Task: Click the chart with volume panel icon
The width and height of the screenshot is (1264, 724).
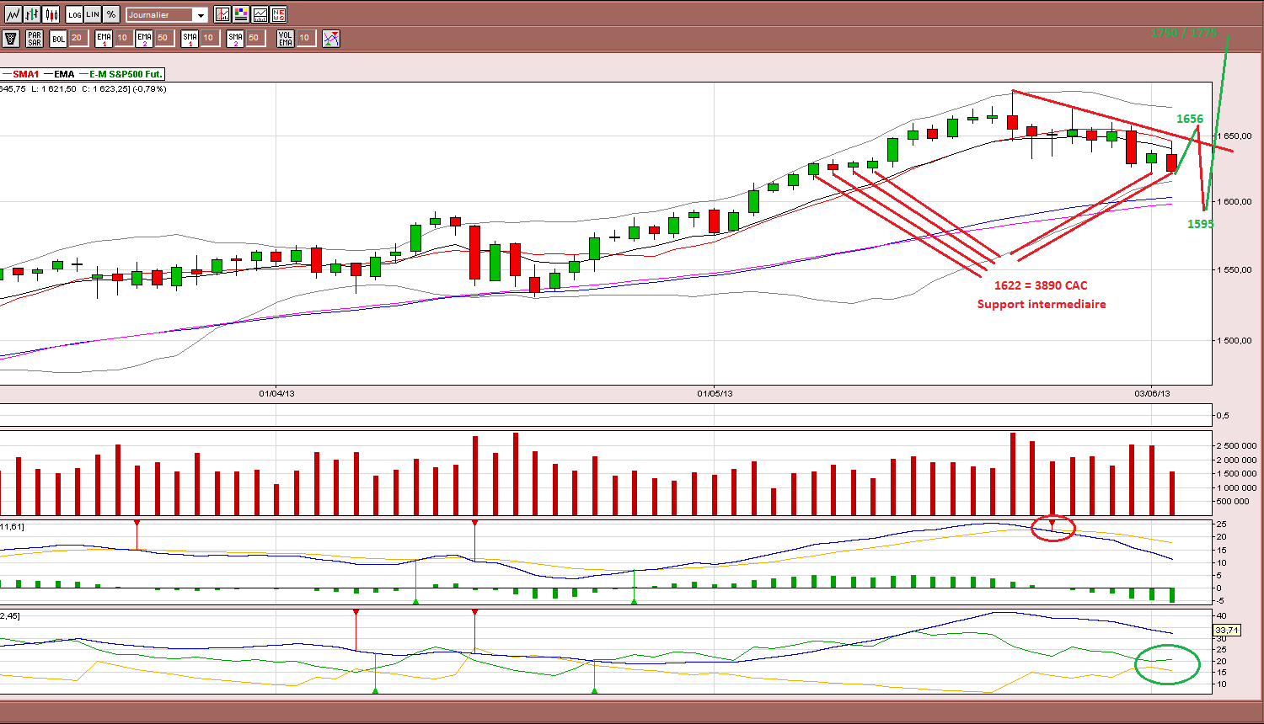Action: point(260,14)
